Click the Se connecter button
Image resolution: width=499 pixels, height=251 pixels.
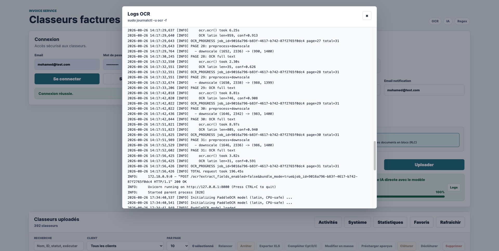click(x=67, y=79)
